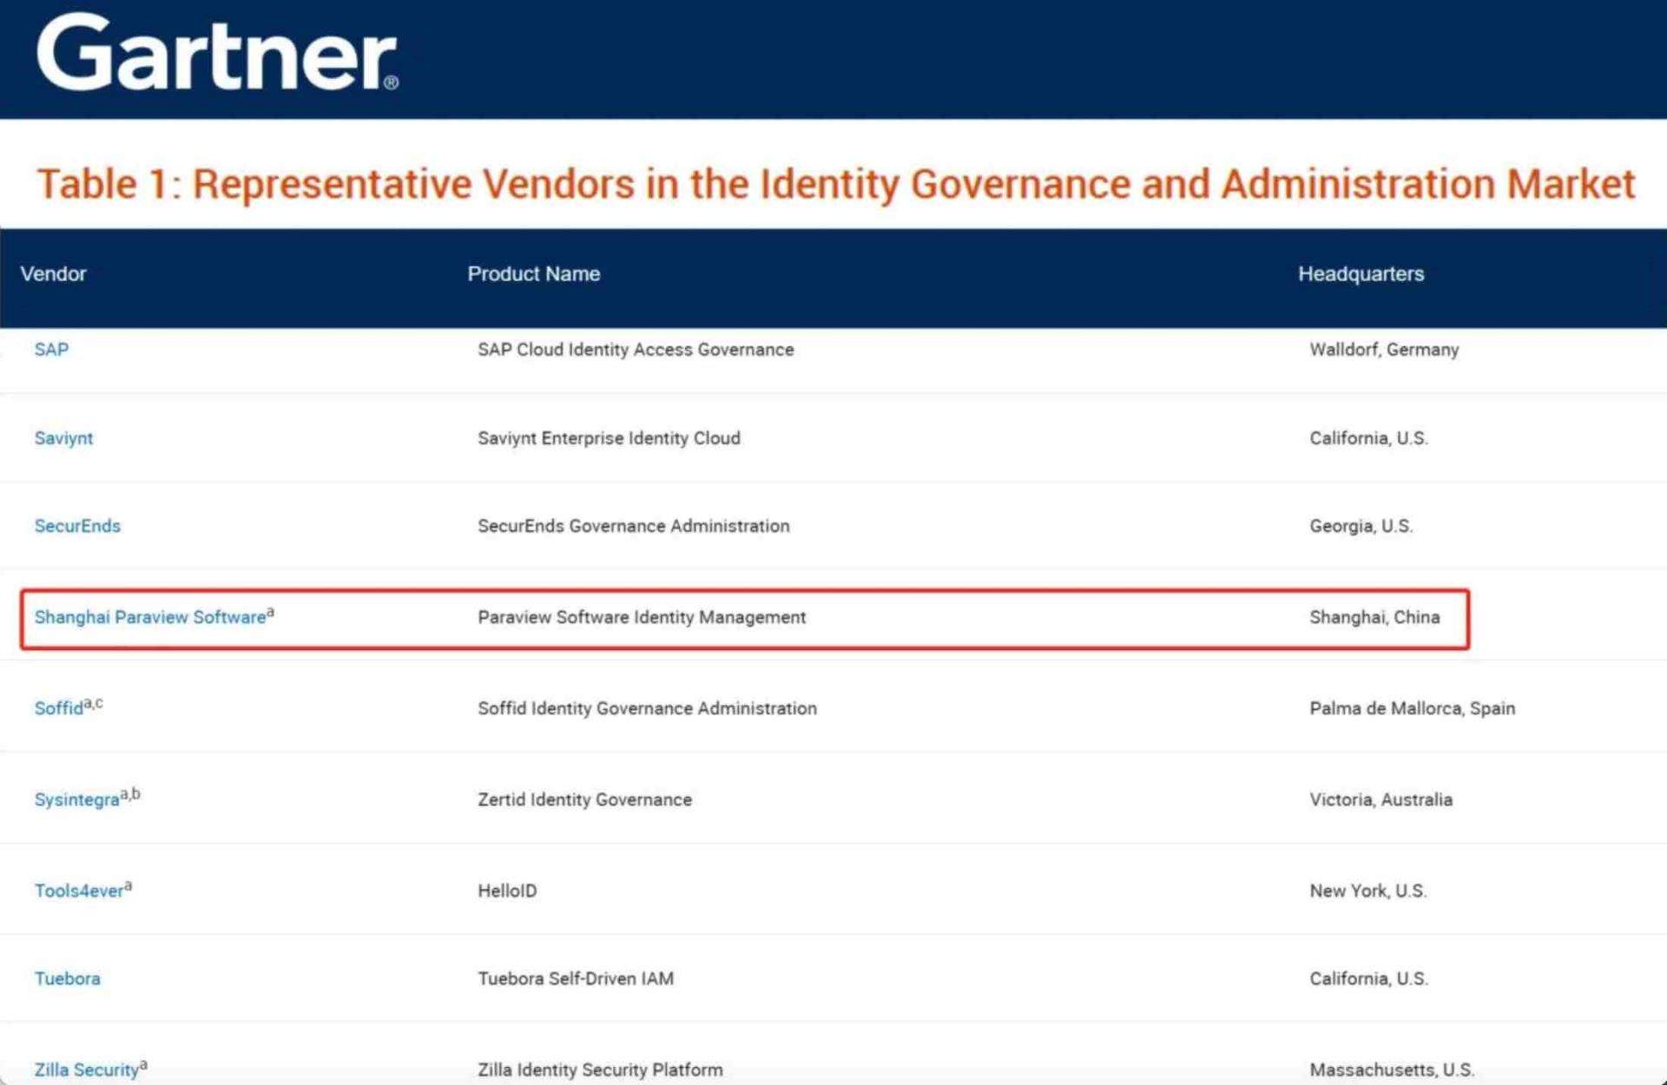Click 'Shanghai, China' headquarters cell
This screenshot has width=1667, height=1085.
pyautogui.click(x=1374, y=616)
